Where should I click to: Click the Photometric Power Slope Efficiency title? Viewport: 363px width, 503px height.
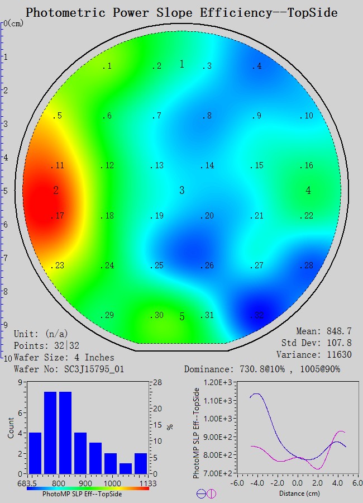(x=181, y=12)
